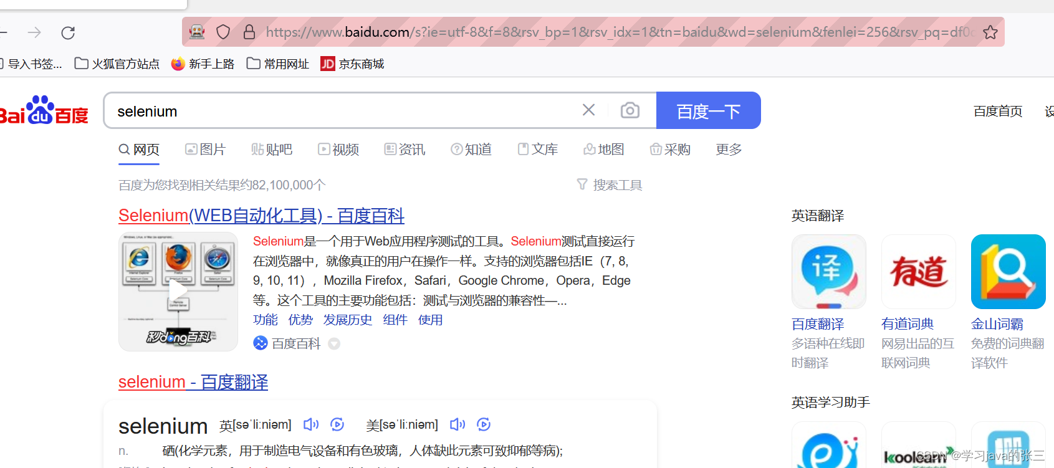Expand the 更多 tab menu
The image size is (1054, 468).
729,150
